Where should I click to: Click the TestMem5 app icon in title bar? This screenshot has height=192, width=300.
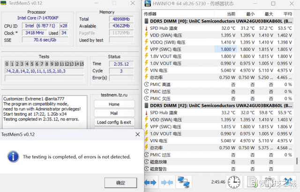tap(3, 3)
